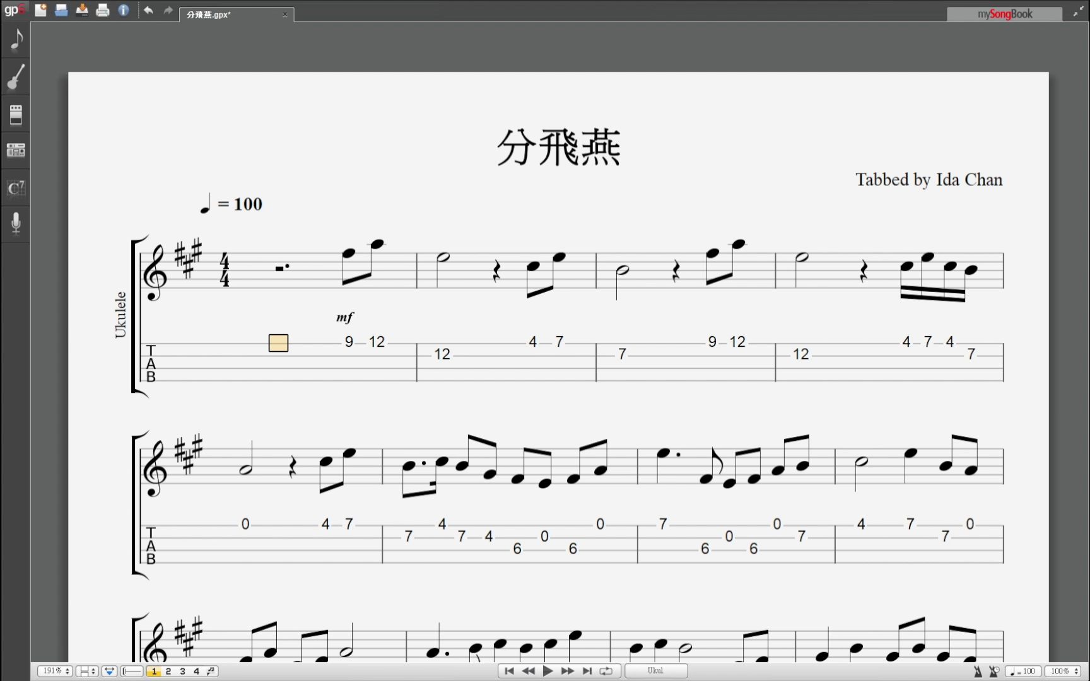Fast forward to next bar
Screen dimensions: 1090x681
coord(567,671)
